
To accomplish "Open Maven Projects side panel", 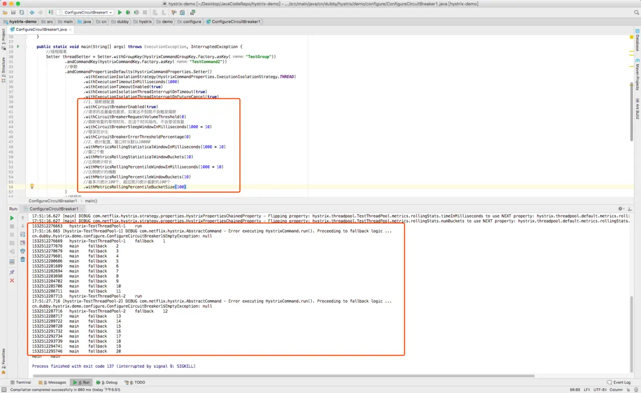I will tap(637, 75).
